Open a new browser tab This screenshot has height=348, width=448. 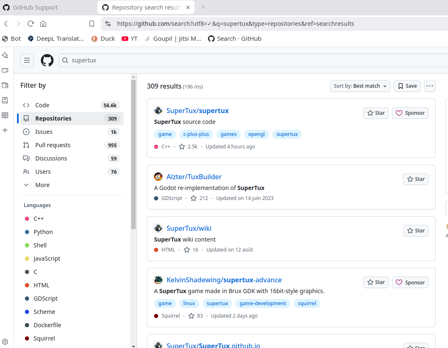pos(203,7)
